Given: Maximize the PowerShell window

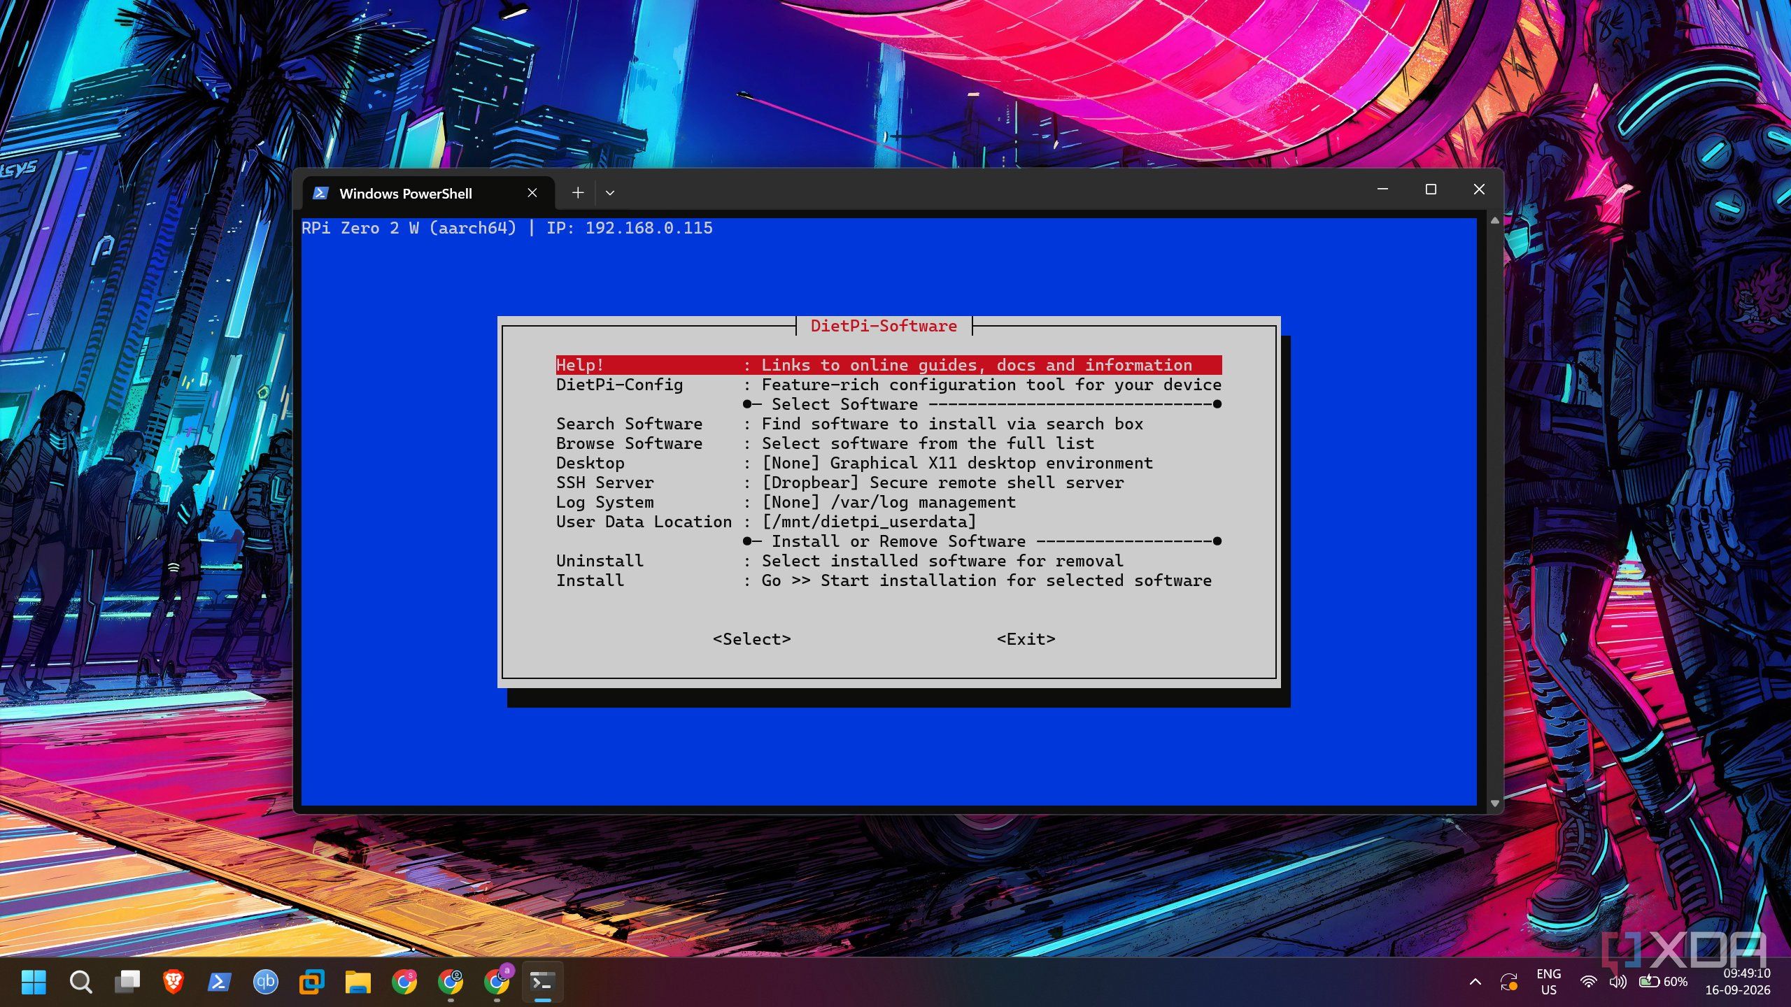Looking at the screenshot, I should click(1431, 190).
